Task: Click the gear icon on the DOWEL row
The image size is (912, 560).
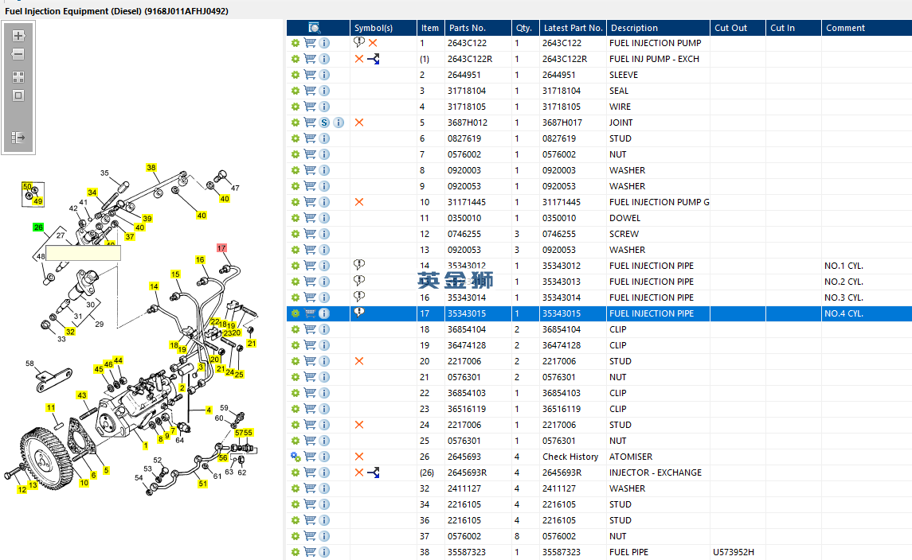Action: click(296, 218)
